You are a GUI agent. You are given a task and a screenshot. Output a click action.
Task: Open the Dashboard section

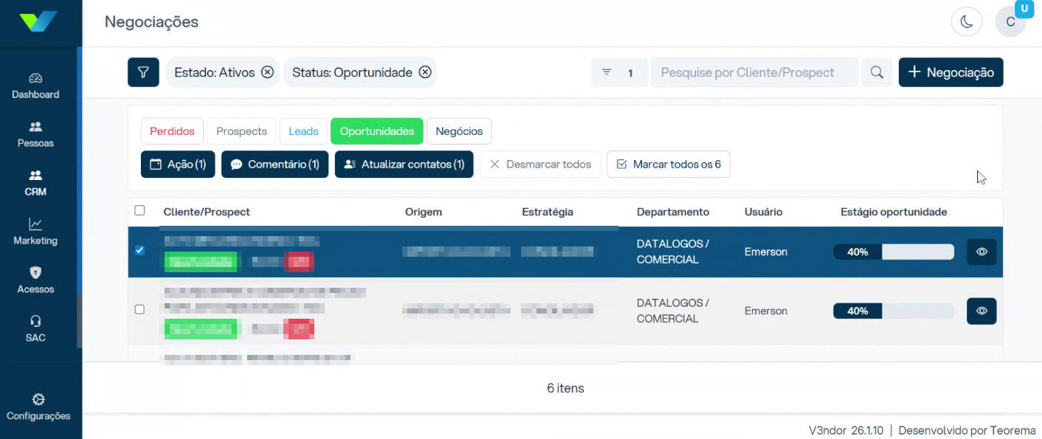coord(35,86)
